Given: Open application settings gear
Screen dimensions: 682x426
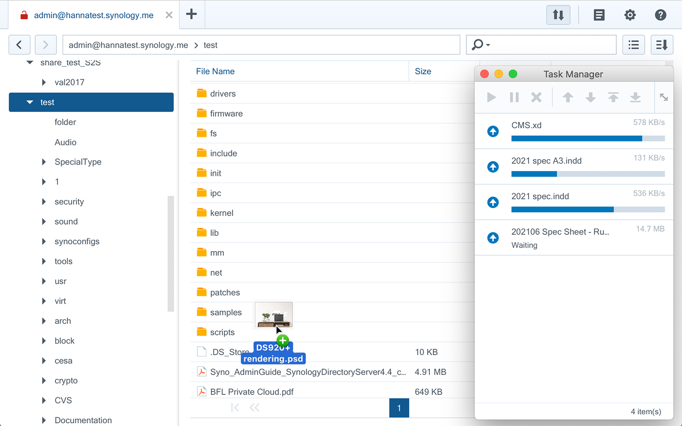Looking at the screenshot, I should [630, 15].
